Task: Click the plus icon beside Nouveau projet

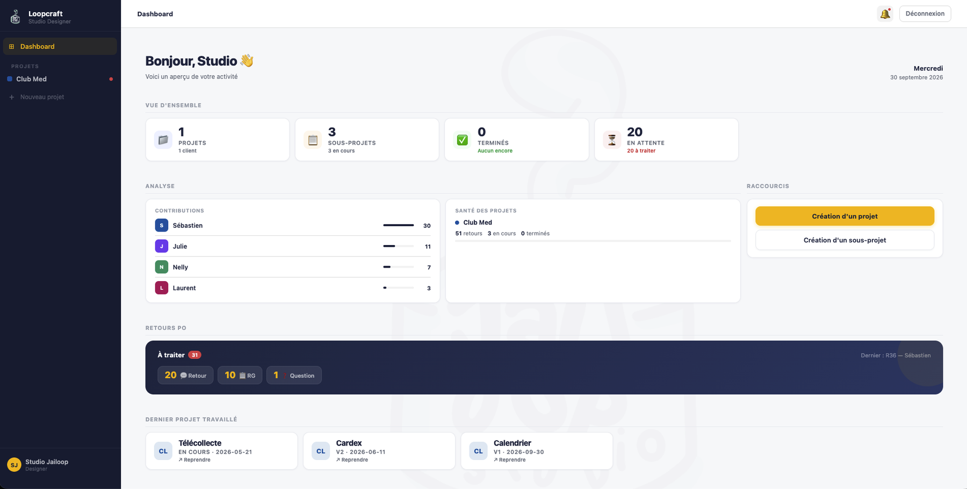Action: point(12,97)
